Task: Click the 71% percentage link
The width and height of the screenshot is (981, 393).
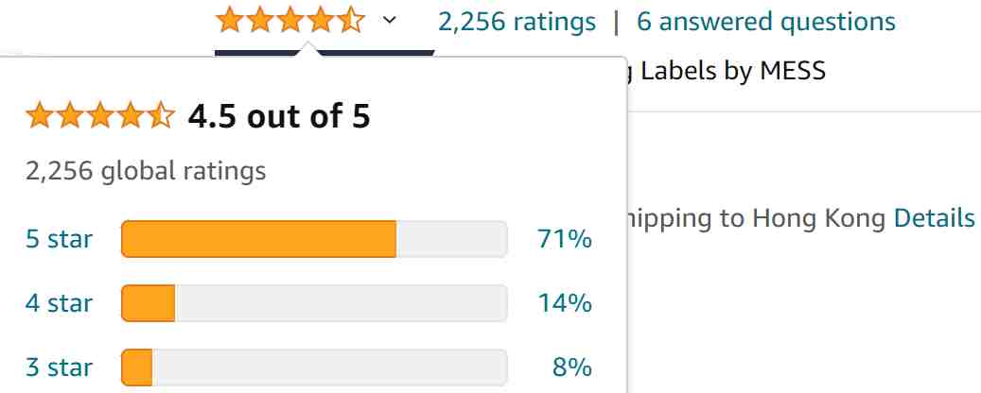Action: pos(564,239)
